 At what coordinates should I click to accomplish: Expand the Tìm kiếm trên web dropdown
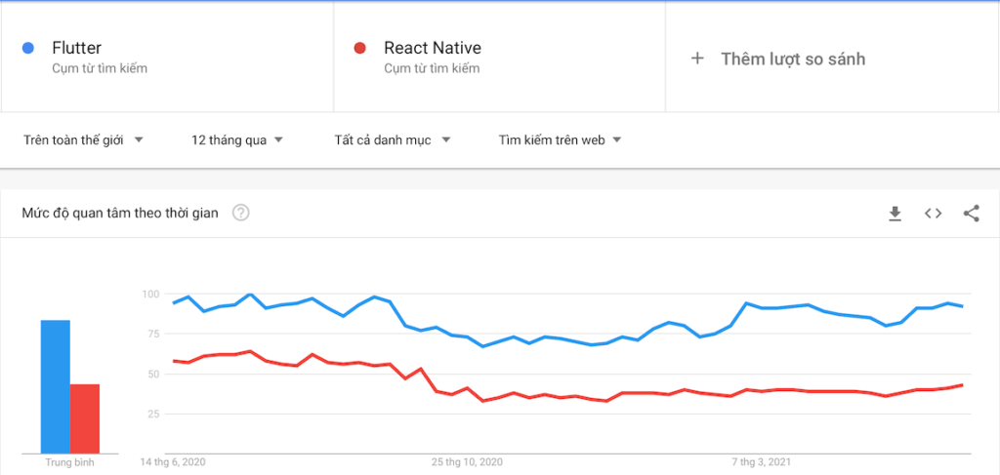pyautogui.click(x=560, y=140)
